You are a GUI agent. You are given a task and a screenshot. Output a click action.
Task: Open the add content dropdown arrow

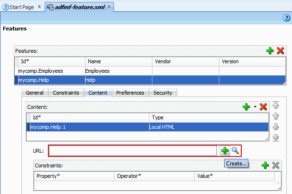(x=255, y=107)
